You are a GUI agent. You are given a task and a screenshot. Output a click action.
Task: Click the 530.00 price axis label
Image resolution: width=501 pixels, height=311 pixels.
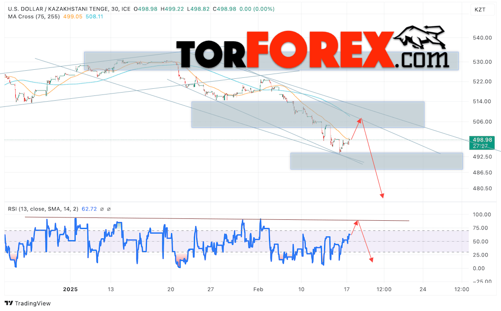[482, 62]
